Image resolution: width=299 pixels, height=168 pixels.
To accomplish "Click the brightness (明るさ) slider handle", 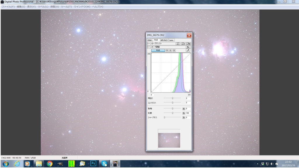I will click(x=173, y=98).
